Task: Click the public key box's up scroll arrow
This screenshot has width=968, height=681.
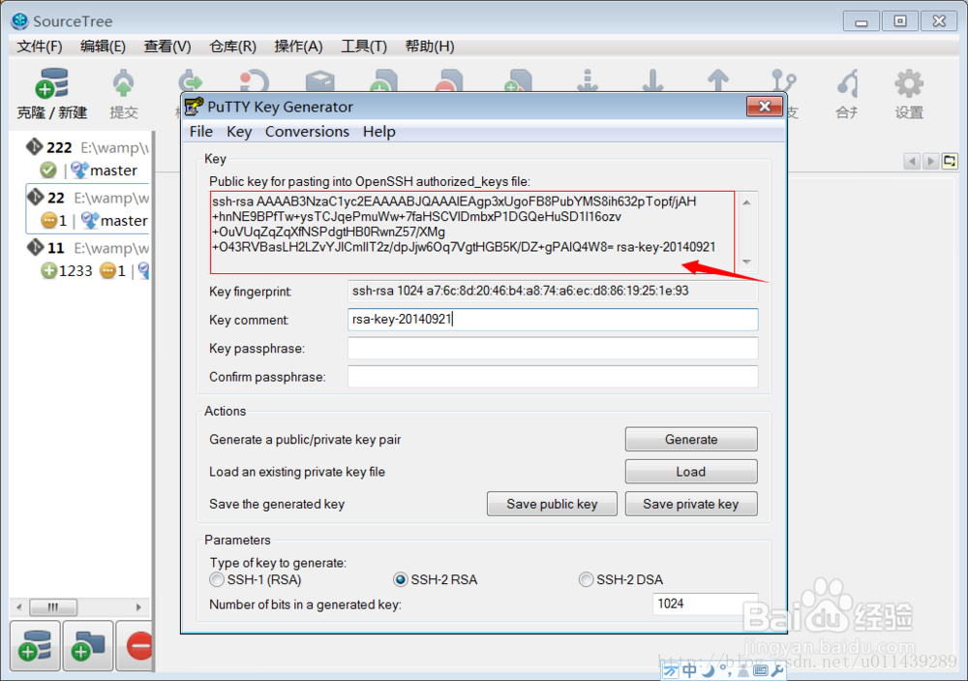Action: click(747, 202)
